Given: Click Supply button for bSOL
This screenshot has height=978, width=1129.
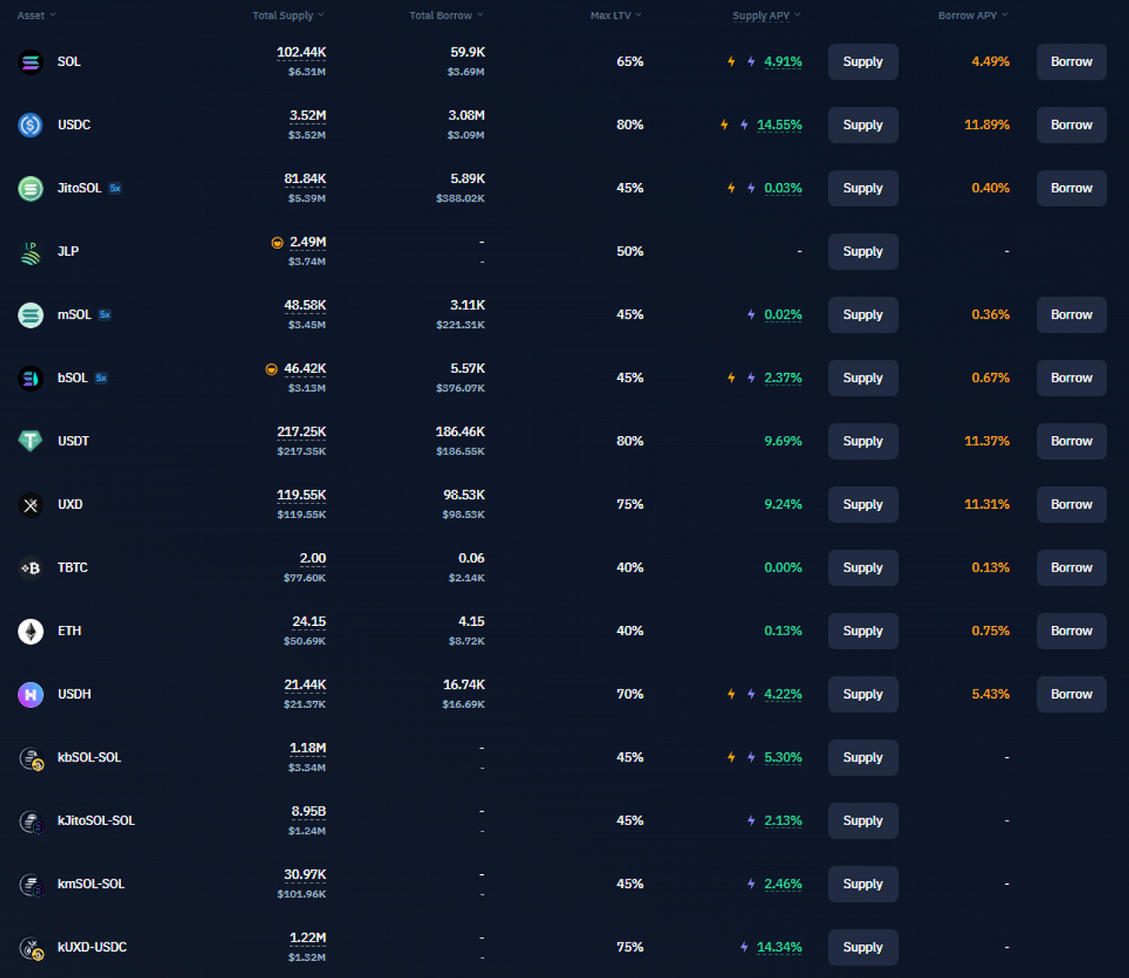Looking at the screenshot, I should click(x=863, y=378).
